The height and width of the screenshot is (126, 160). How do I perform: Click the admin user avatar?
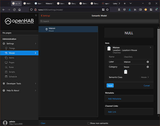click(x=5, y=123)
